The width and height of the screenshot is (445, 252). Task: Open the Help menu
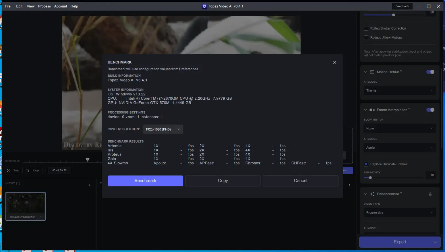74,6
